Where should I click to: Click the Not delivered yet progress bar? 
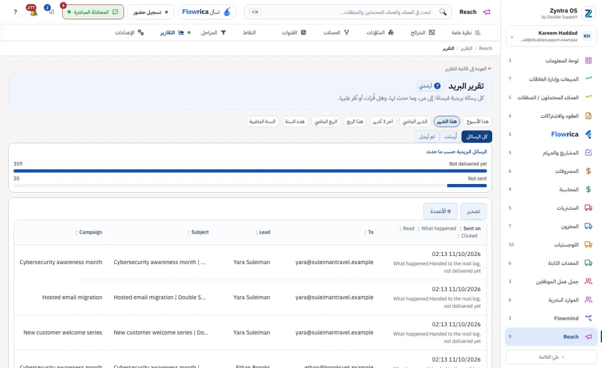[x=250, y=171]
